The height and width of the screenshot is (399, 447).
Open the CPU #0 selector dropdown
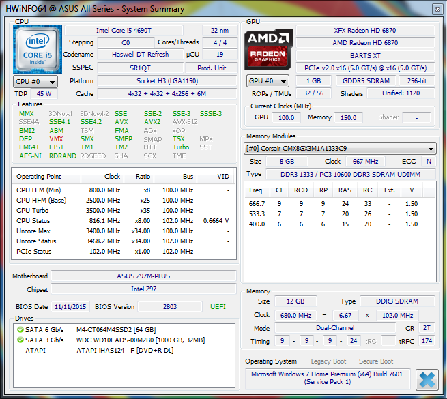[35, 82]
